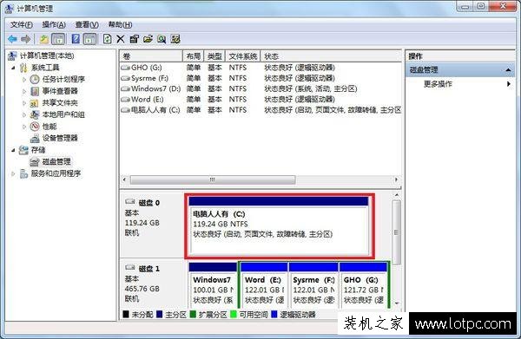Sort by the 布局 column header
Viewport: 521px width, 339px height.
pyautogui.click(x=194, y=56)
